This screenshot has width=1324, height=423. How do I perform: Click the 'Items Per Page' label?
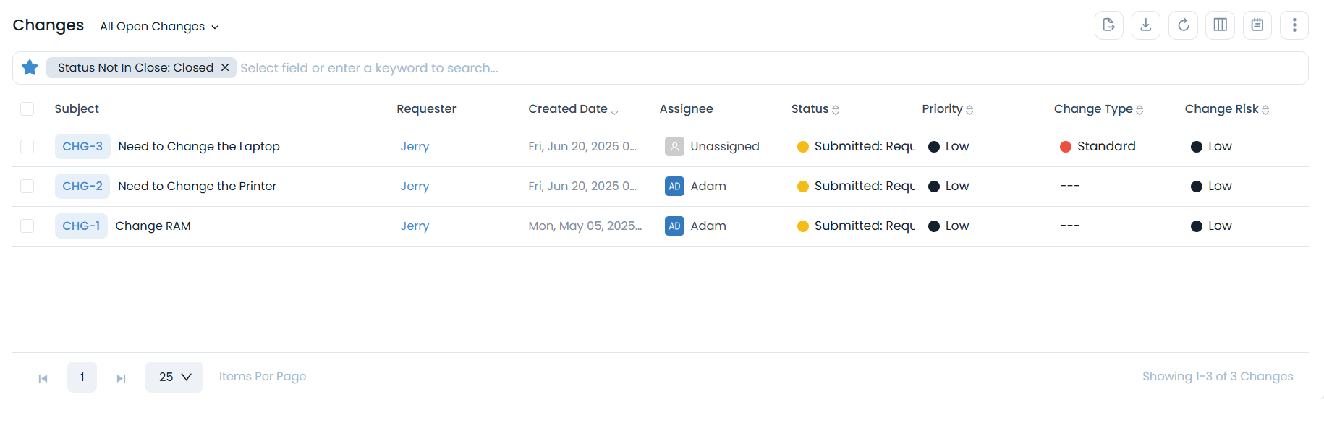click(x=263, y=377)
